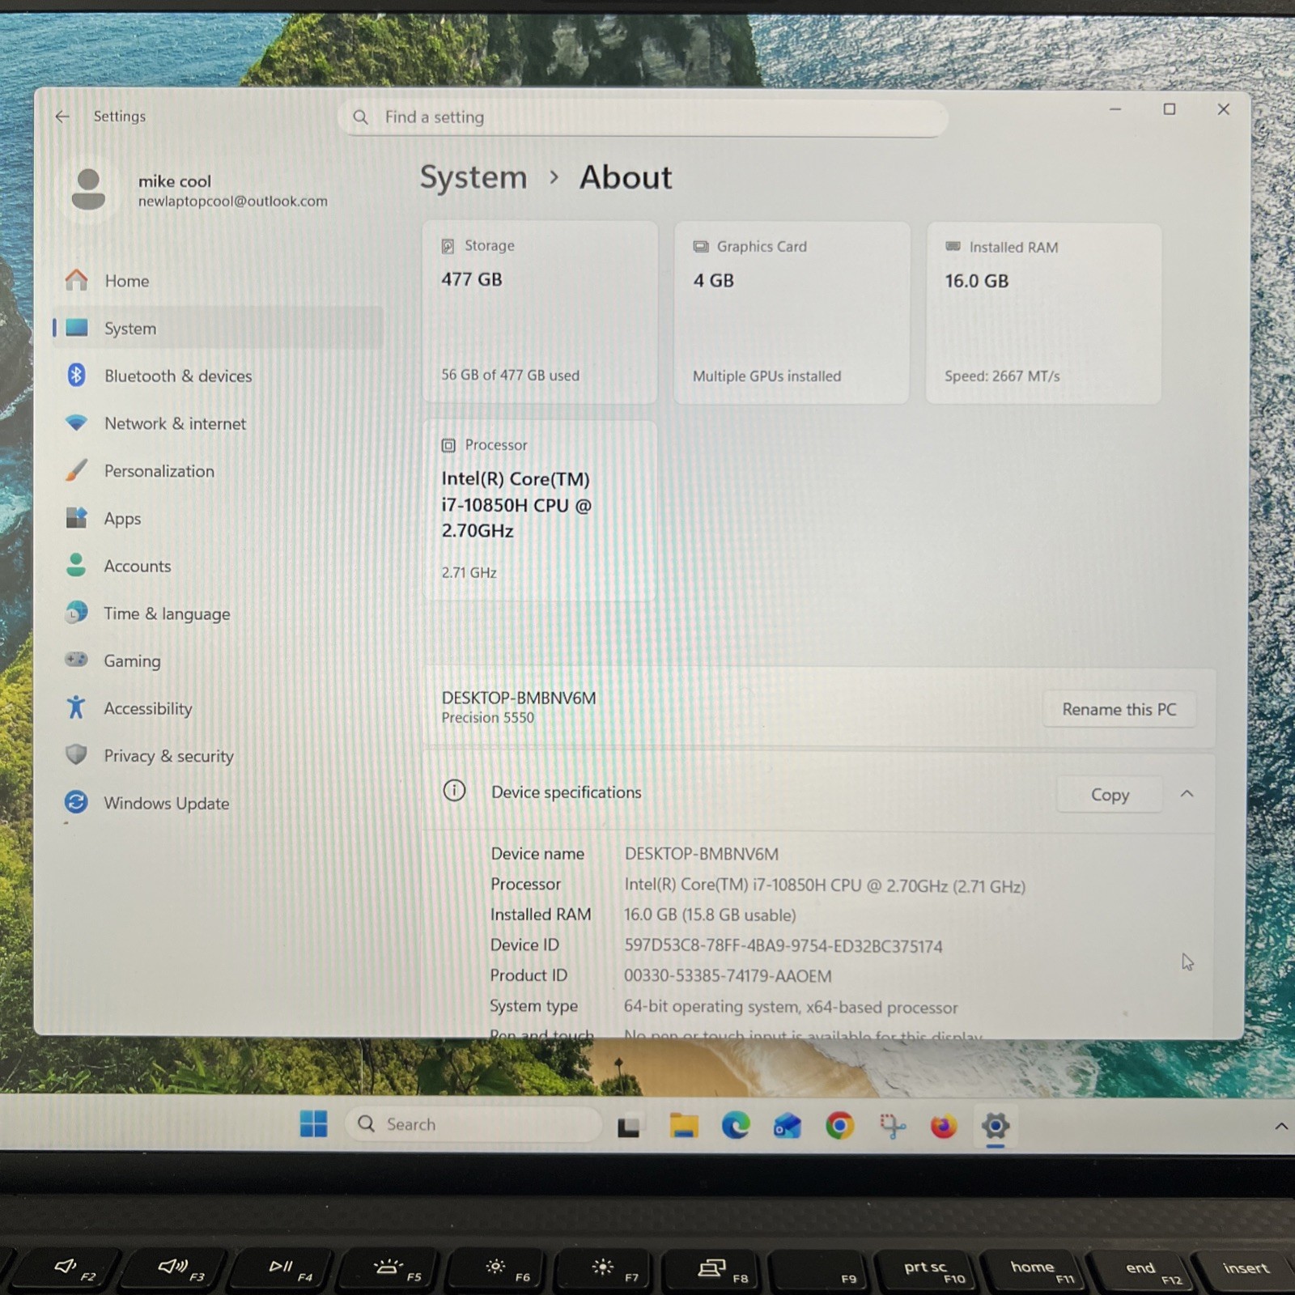The image size is (1295, 1295).
Task: Click the Accessibility figure icon
Action: [76, 707]
